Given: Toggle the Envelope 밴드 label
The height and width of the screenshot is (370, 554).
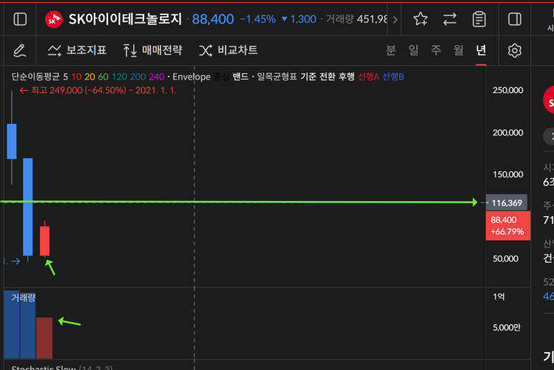Looking at the screenshot, I should [x=240, y=77].
